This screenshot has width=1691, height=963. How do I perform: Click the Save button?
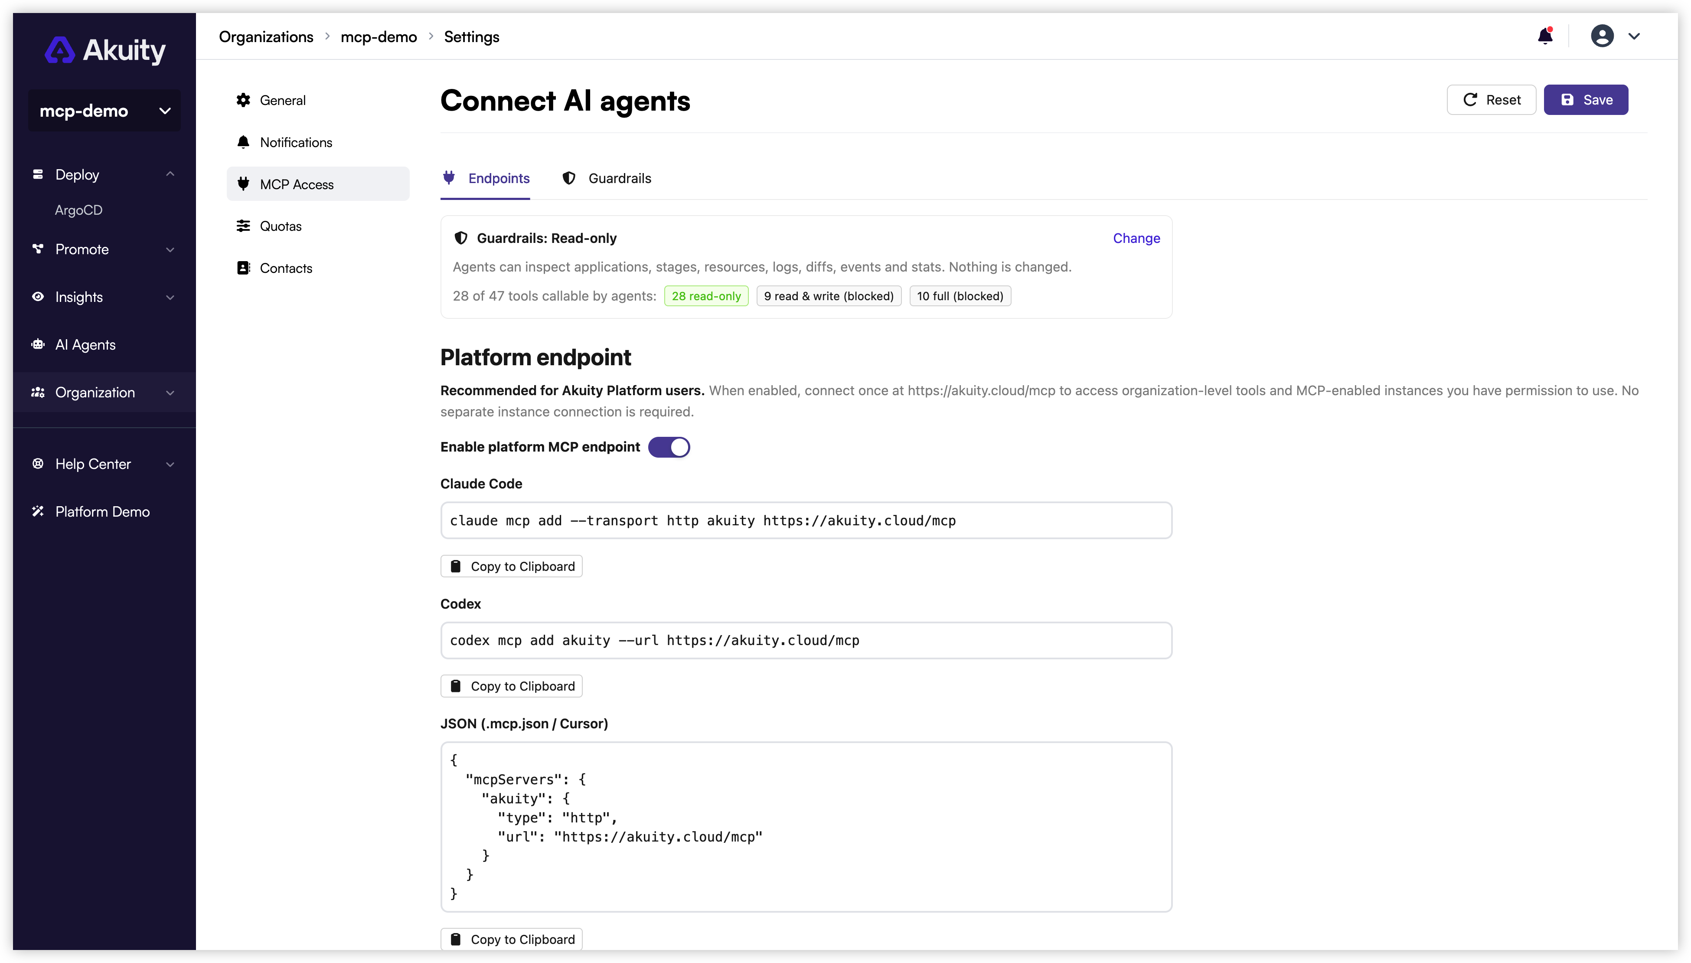click(x=1586, y=100)
